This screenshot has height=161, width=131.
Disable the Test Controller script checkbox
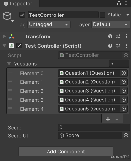[x=19, y=46]
